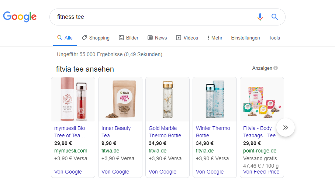Viewport: 335px width, 182px height.
Task: Click the blue search magnifier button
Action: coord(274,17)
